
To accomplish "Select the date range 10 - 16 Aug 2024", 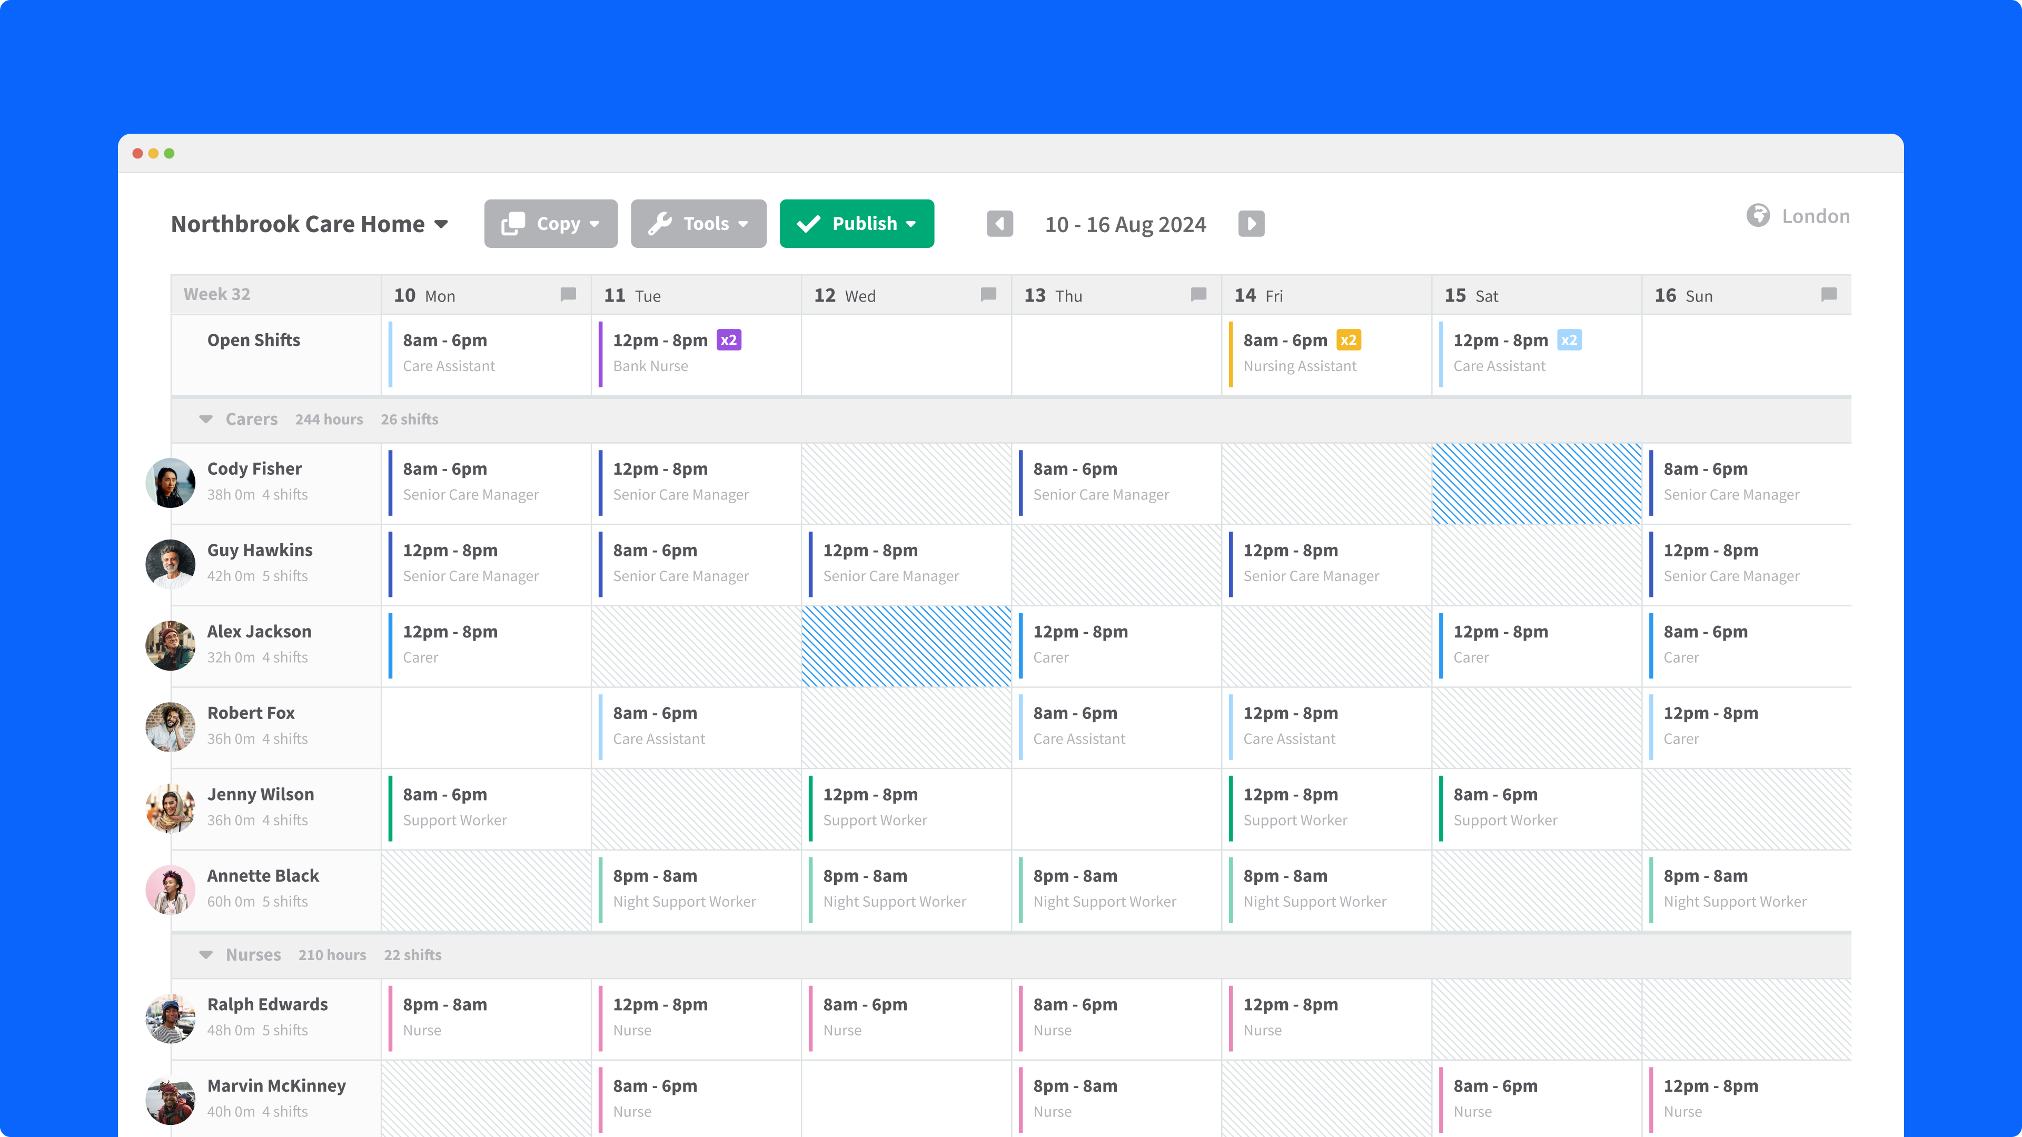I will coord(1126,224).
